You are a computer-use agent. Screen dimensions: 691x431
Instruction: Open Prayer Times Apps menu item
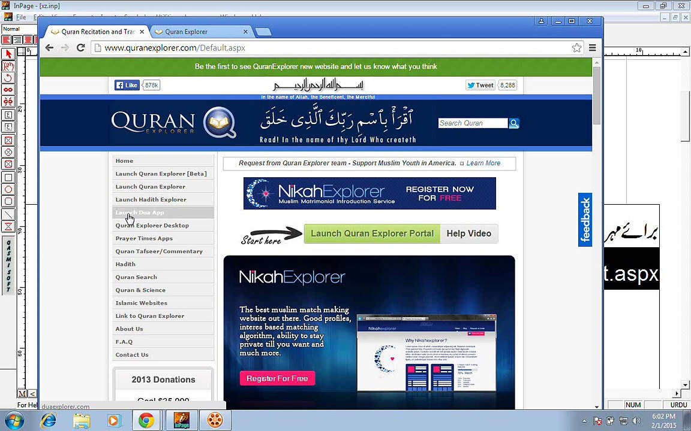click(163, 238)
